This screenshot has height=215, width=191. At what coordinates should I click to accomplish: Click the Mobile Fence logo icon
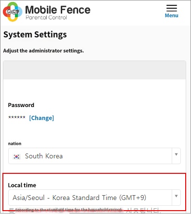click(13, 12)
